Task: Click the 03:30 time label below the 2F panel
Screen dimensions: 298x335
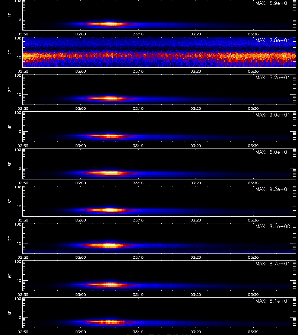Action: coord(253,71)
